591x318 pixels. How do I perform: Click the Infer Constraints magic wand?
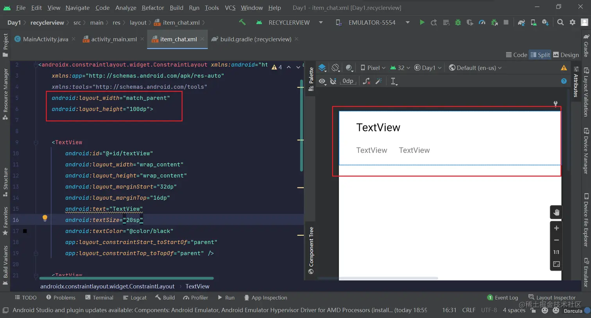pyautogui.click(x=379, y=81)
